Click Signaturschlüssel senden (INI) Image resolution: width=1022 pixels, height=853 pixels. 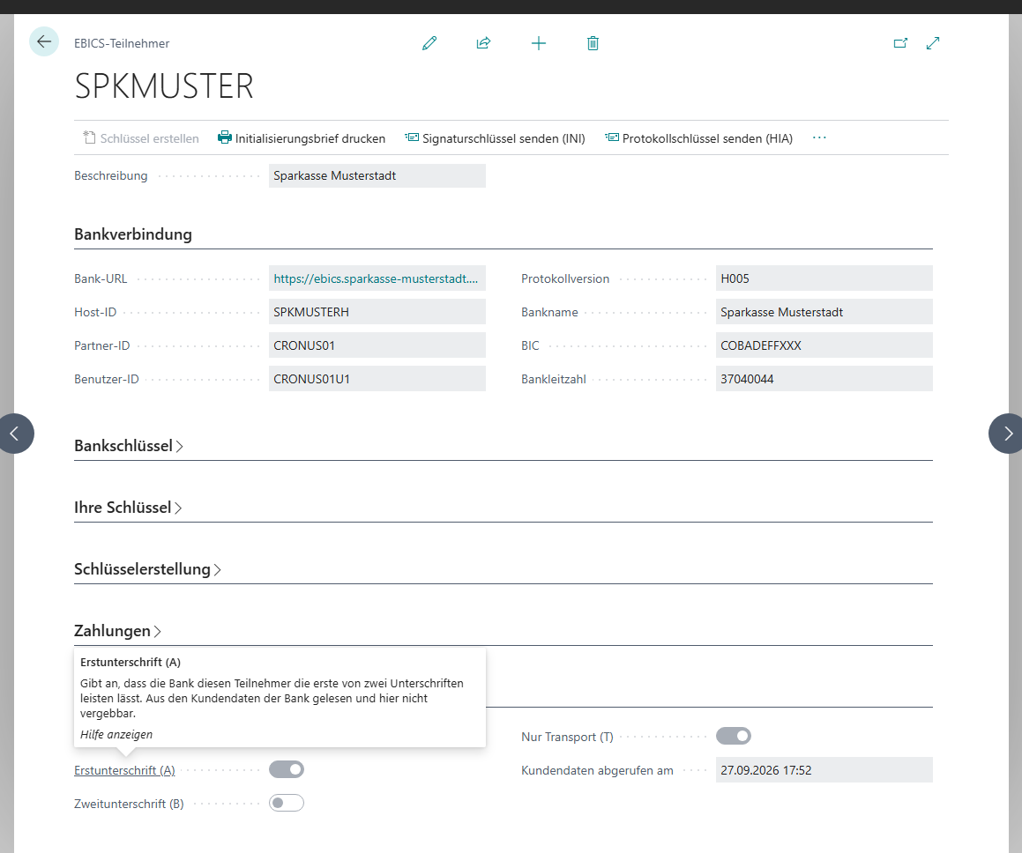496,138
